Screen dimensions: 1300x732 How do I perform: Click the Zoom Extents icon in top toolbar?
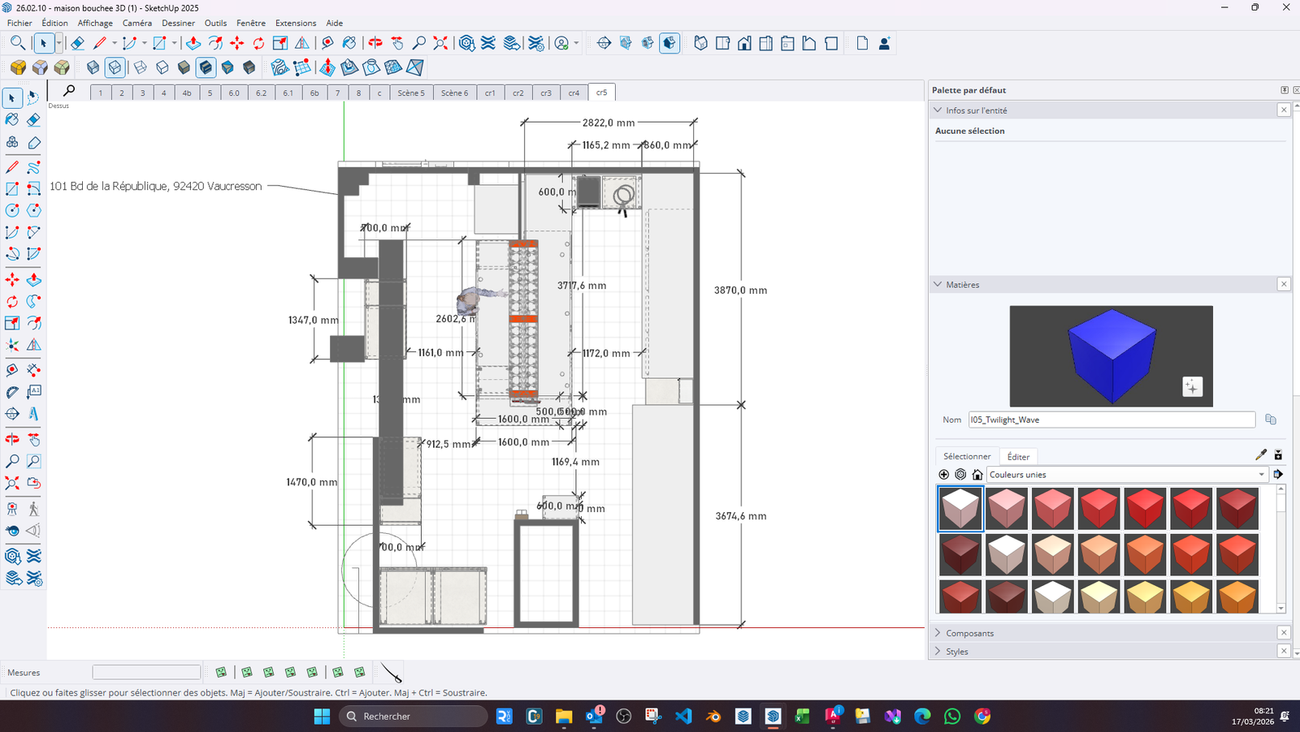coord(440,43)
